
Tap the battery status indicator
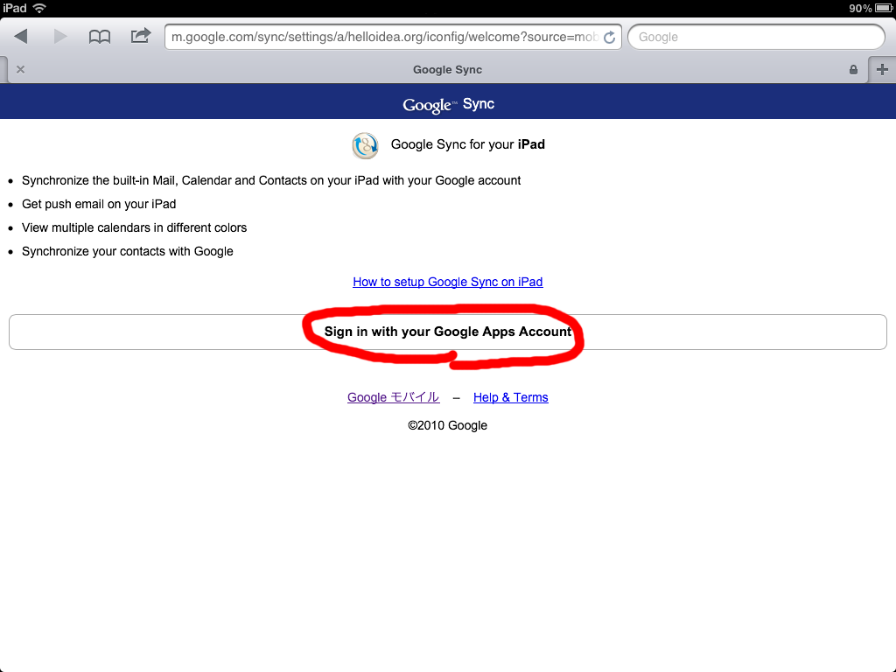click(883, 8)
